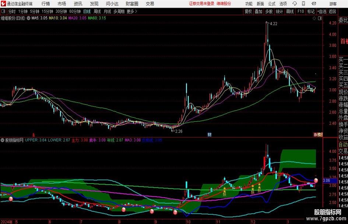Open the 问小达 menu
Screen dimensions: 348x224
112,4
